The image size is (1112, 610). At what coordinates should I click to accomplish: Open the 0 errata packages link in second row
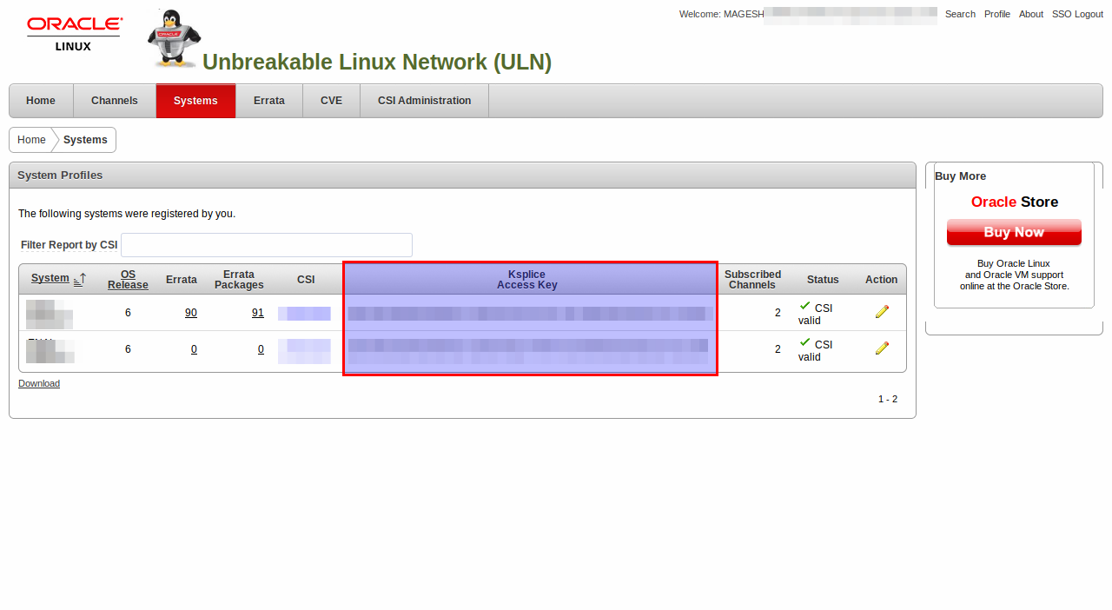[x=261, y=349]
